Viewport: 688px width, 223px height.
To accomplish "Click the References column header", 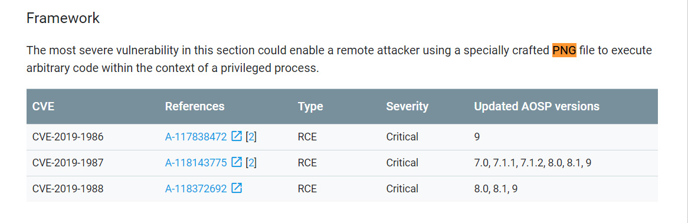I will click(195, 106).
